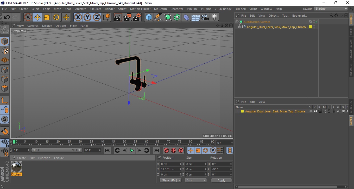Play the animation forward
This screenshot has width=354, height=189.
(x=132, y=150)
